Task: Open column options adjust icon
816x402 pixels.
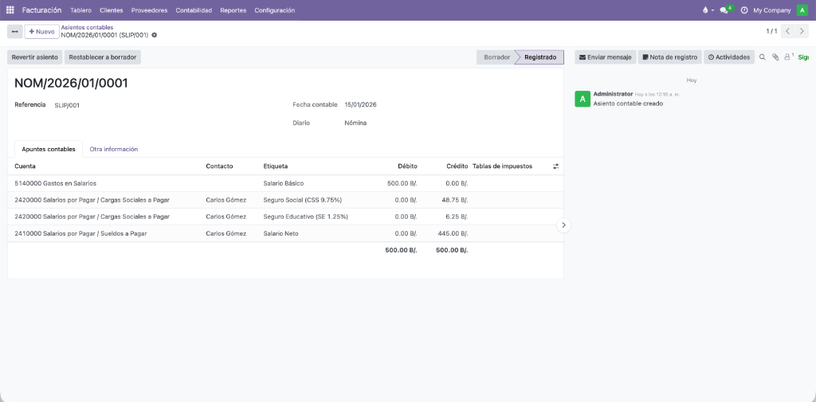Action: point(555,166)
